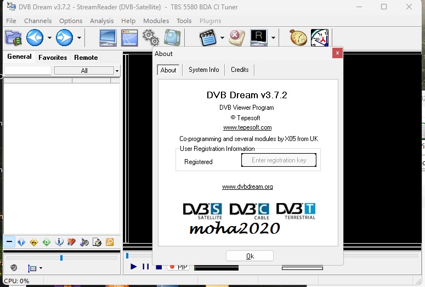Click the Pause button

(145, 267)
